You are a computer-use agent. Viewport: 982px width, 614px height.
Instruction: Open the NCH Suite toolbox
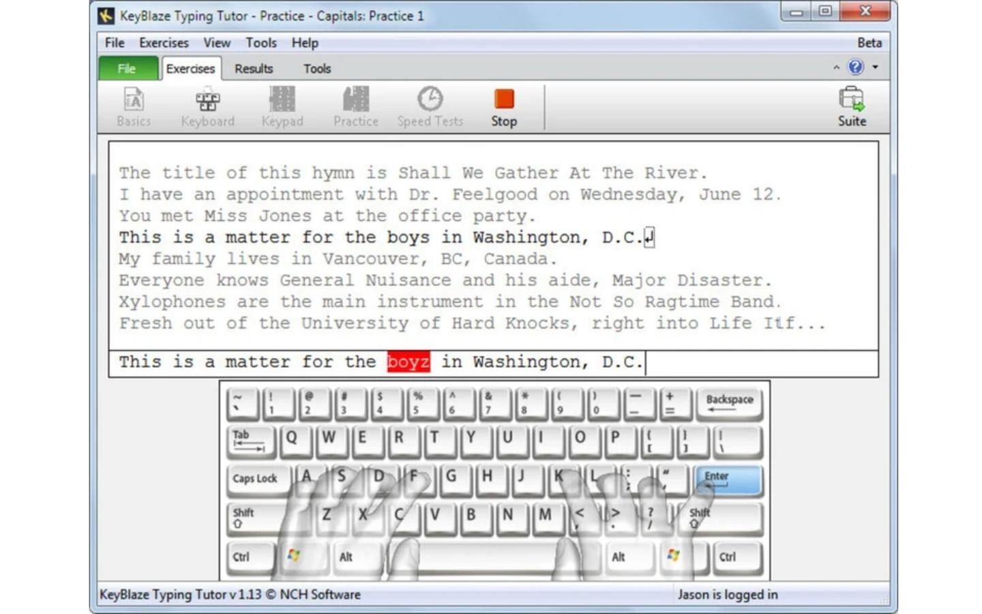pyautogui.click(x=852, y=107)
